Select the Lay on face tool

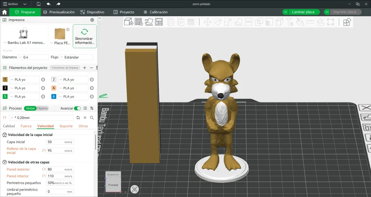238,22
